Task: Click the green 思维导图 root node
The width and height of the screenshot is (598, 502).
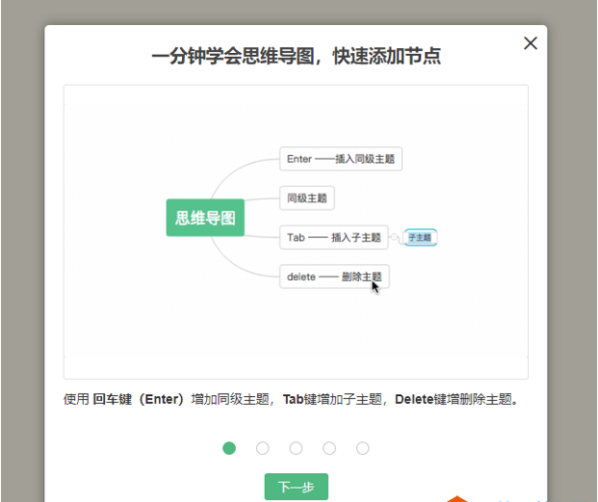Action: click(205, 218)
